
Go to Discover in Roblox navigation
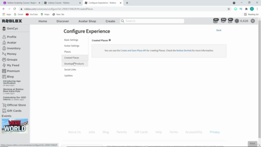point(62,21)
